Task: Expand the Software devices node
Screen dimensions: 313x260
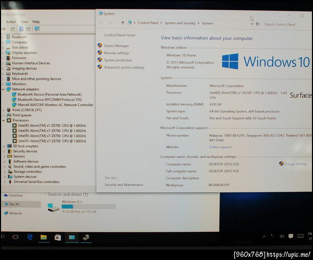Action: (x=4, y=161)
